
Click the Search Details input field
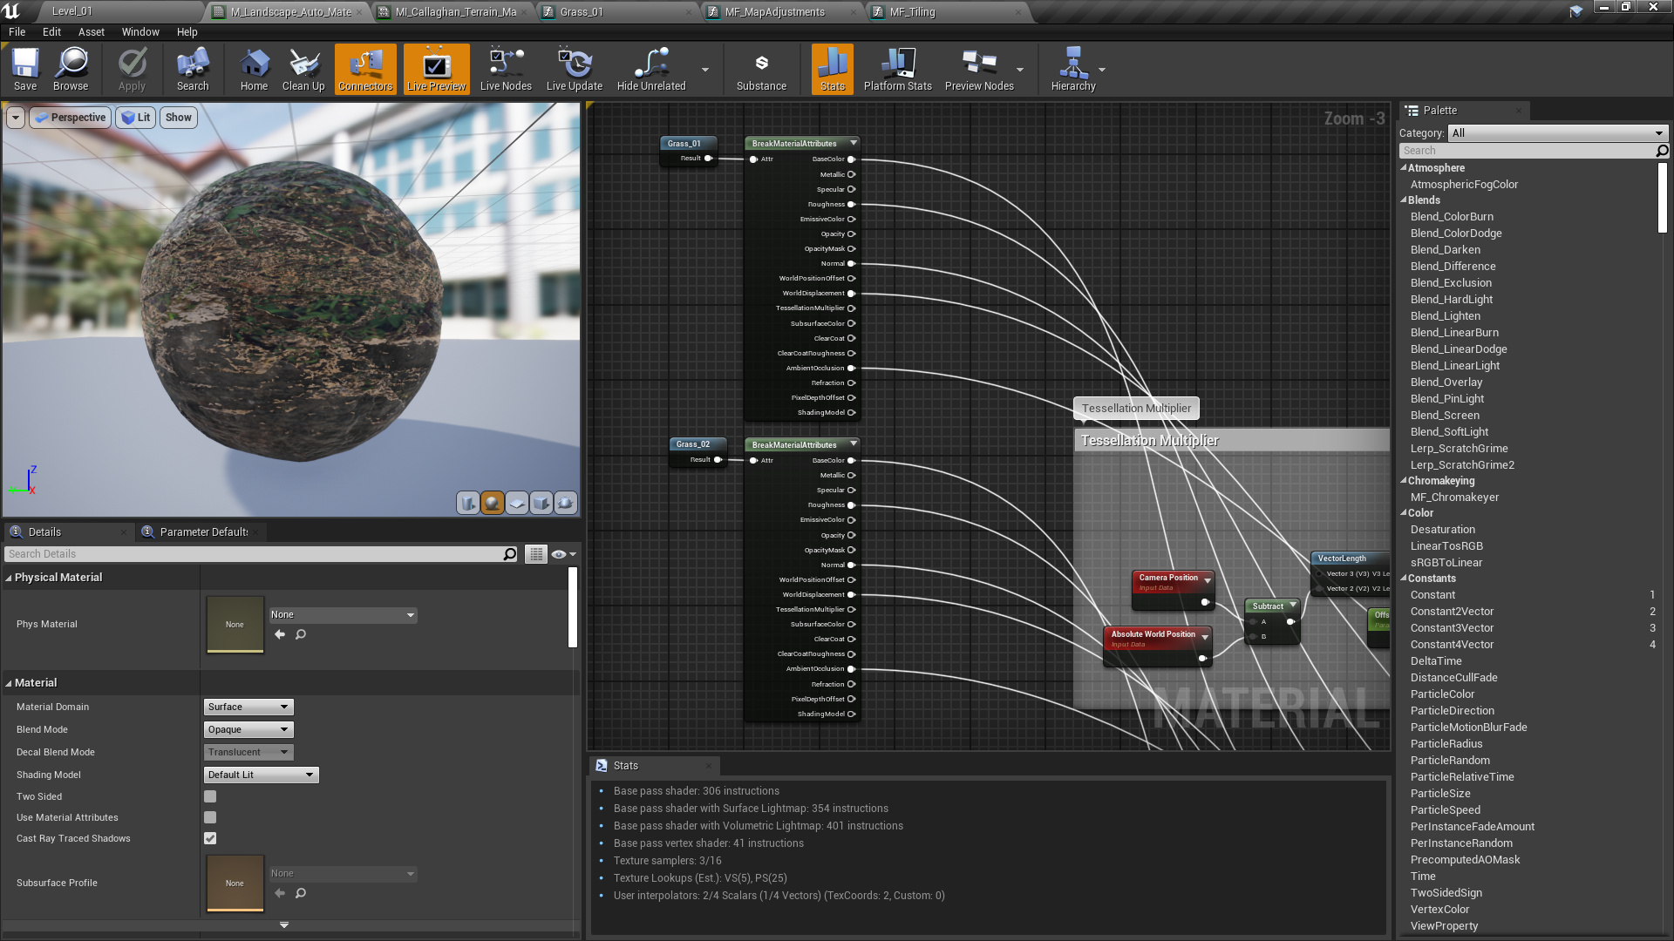(253, 554)
